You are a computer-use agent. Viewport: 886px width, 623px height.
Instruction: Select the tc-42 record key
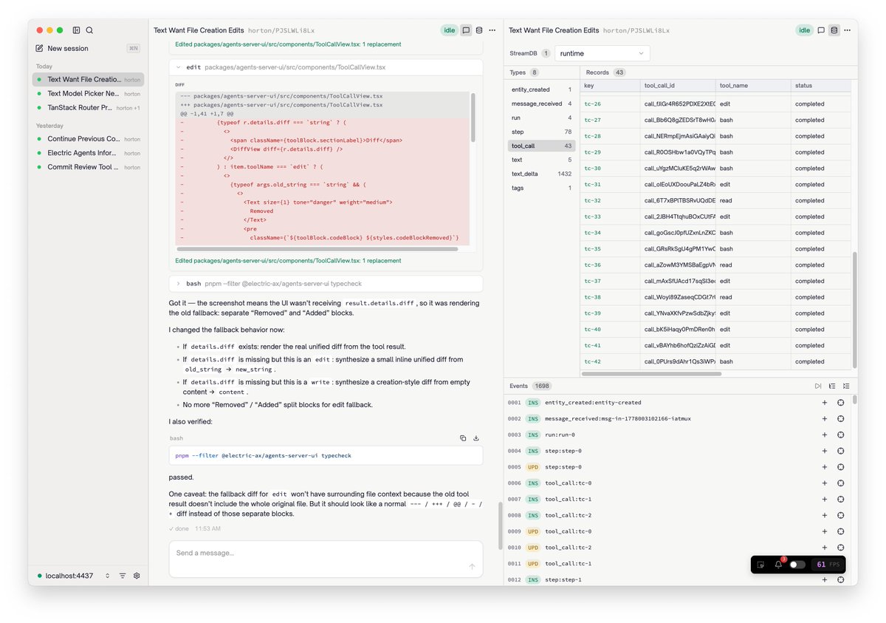coord(592,362)
